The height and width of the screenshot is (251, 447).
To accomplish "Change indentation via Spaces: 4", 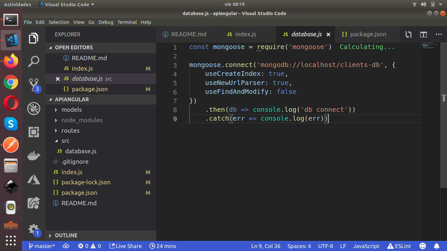I will (299, 246).
